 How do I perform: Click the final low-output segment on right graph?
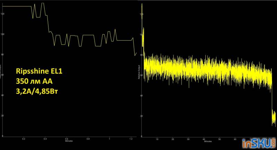pyautogui.click(x=274, y=118)
